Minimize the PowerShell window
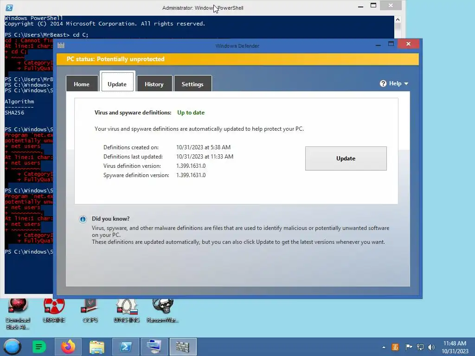Screen dimensions: 475x356 (x=360, y=6)
